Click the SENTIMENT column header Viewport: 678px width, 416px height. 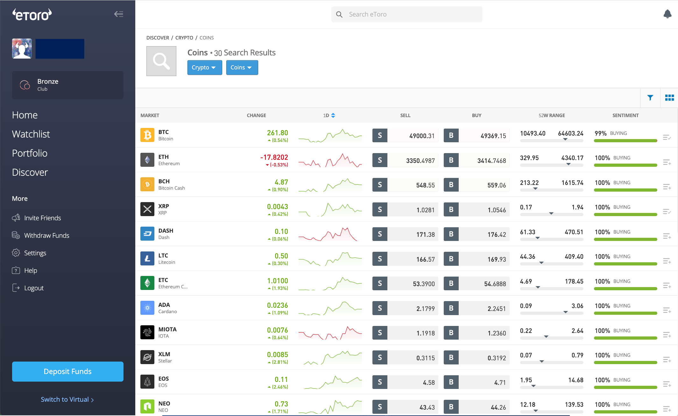625,115
